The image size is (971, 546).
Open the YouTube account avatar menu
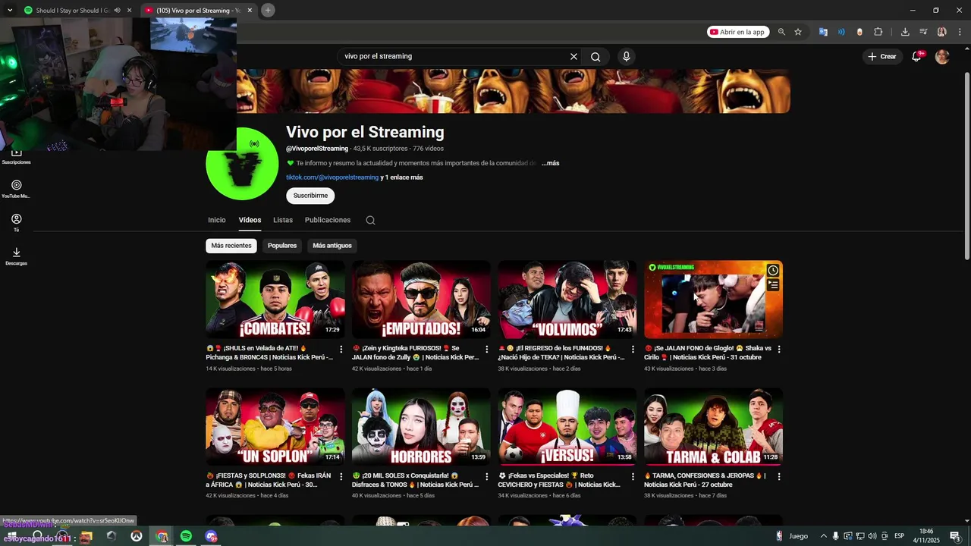click(x=942, y=56)
